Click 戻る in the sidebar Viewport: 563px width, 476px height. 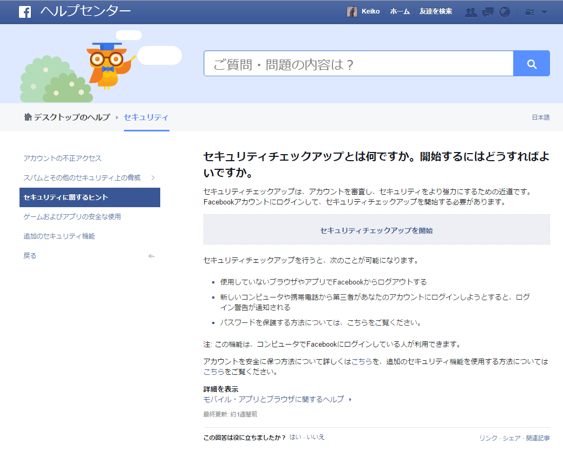(30, 256)
